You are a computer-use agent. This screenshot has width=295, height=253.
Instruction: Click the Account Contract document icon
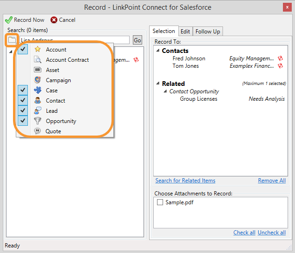38,59
